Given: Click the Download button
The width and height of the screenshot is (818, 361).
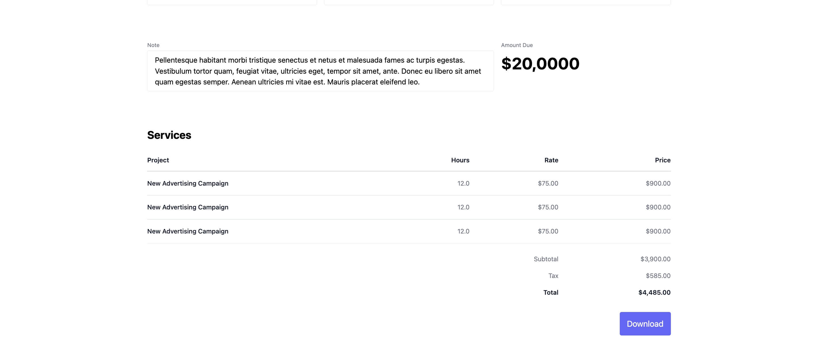Looking at the screenshot, I should 645,324.
